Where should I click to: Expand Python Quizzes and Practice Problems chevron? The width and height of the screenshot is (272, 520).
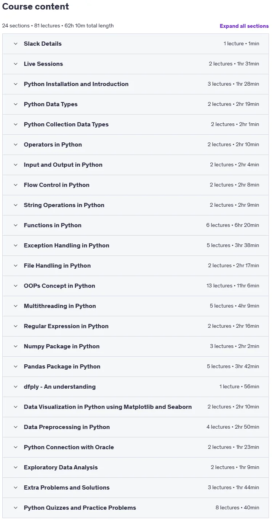(16, 508)
